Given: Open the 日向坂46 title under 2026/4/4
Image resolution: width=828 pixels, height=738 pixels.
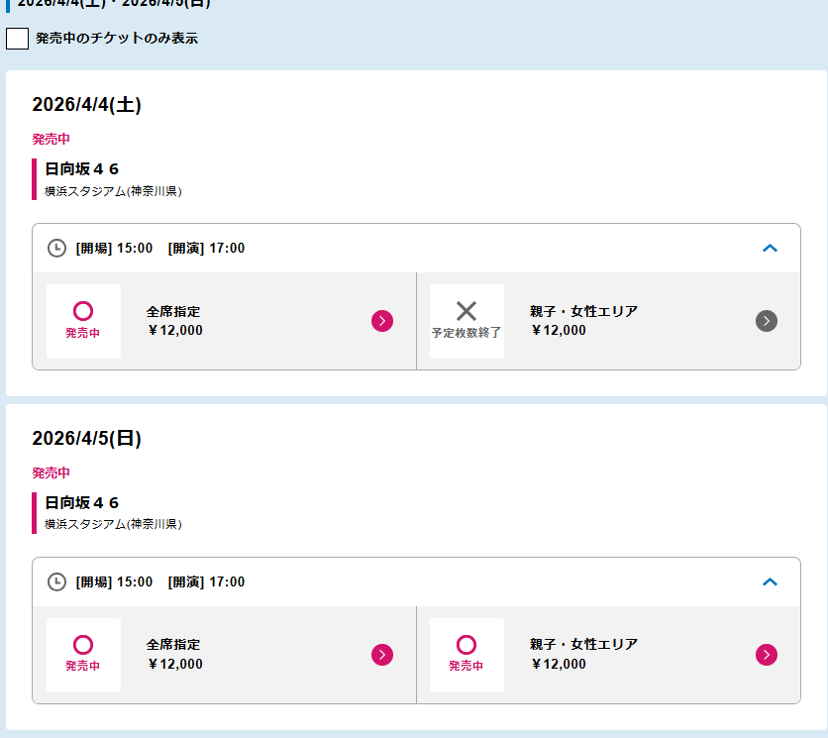Looking at the screenshot, I should pyautogui.click(x=82, y=169).
